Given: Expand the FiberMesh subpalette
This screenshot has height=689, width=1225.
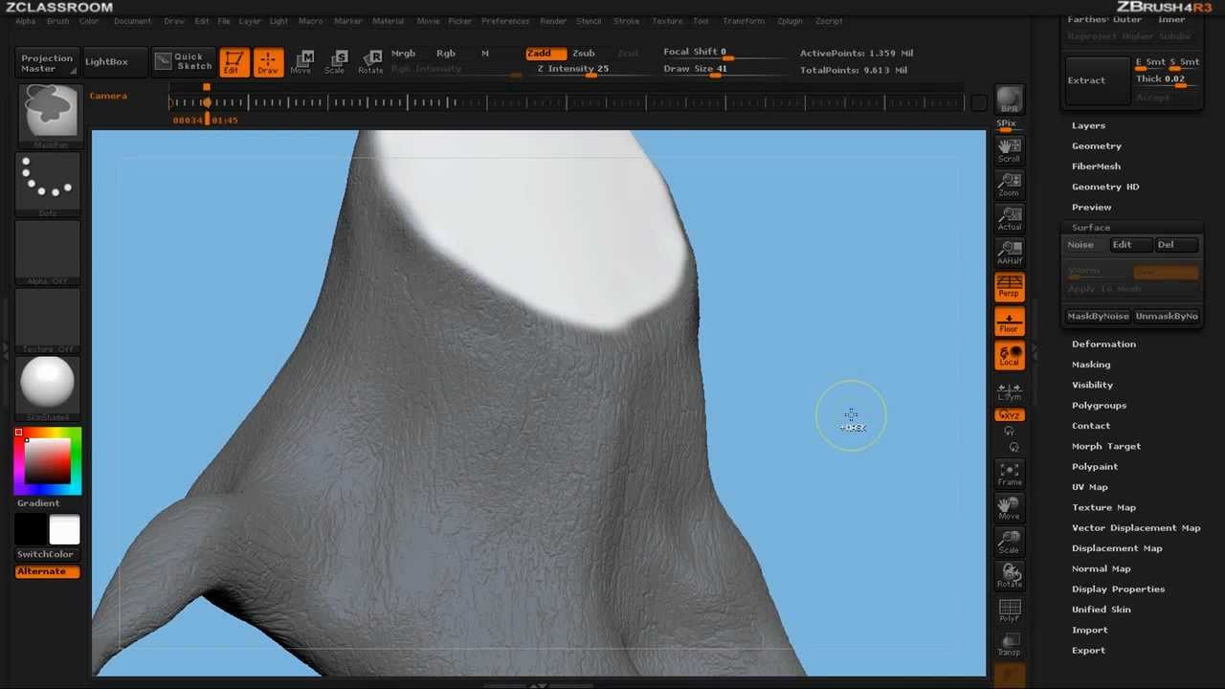Looking at the screenshot, I should tap(1096, 167).
